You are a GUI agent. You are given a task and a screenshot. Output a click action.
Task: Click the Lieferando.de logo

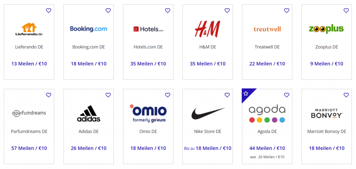(x=29, y=29)
